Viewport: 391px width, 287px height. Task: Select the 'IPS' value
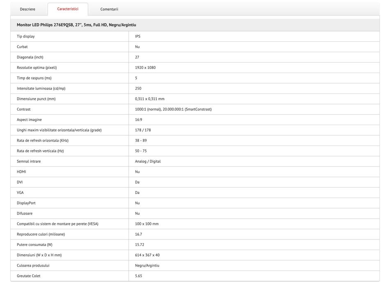click(x=137, y=36)
